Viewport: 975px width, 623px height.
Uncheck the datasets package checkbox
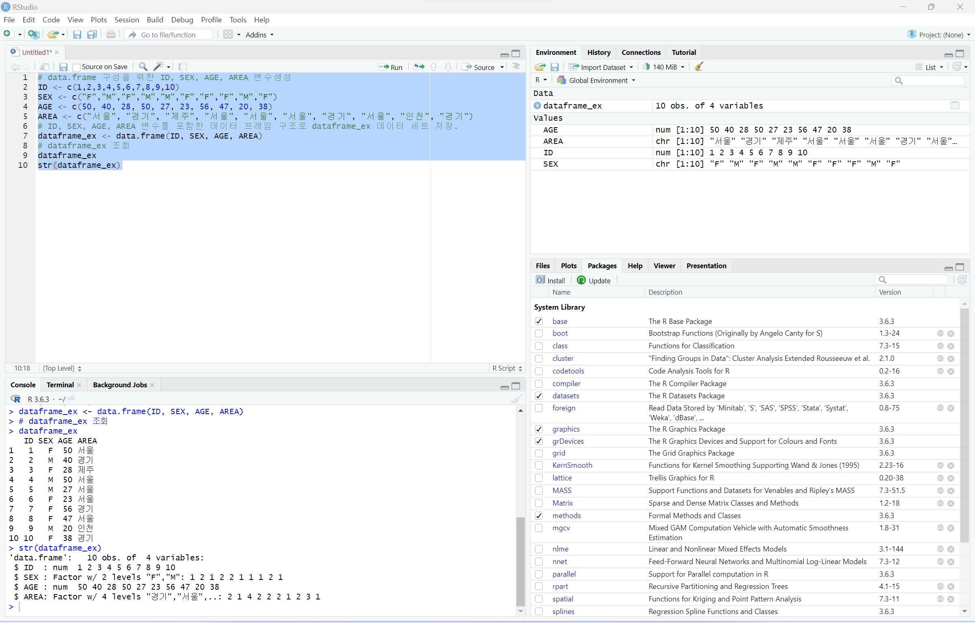[539, 396]
